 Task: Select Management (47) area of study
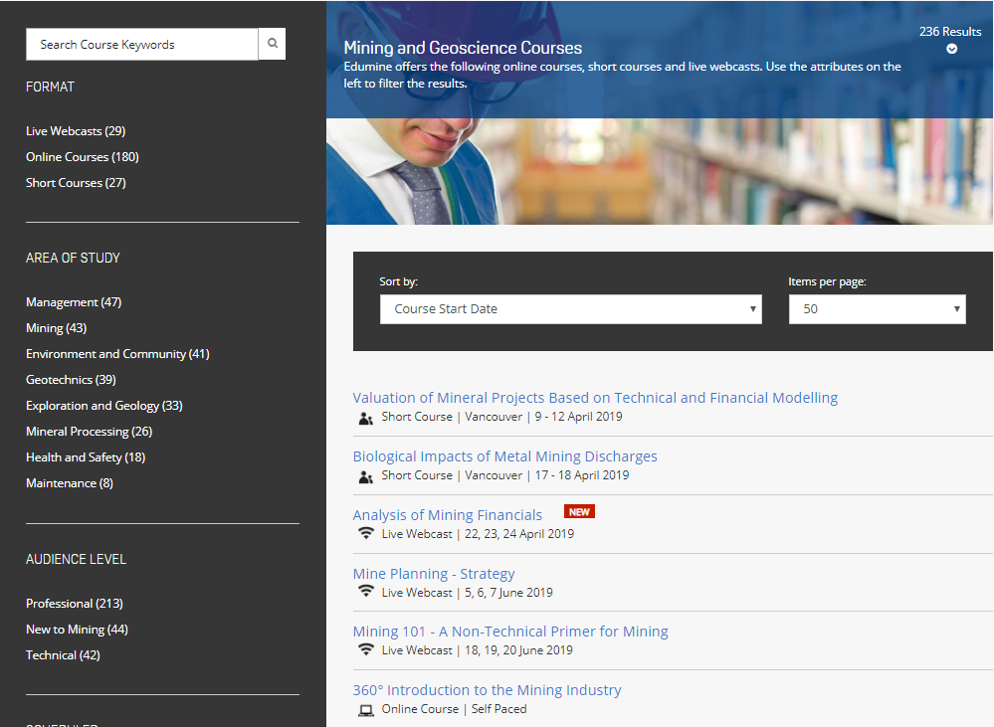74,302
